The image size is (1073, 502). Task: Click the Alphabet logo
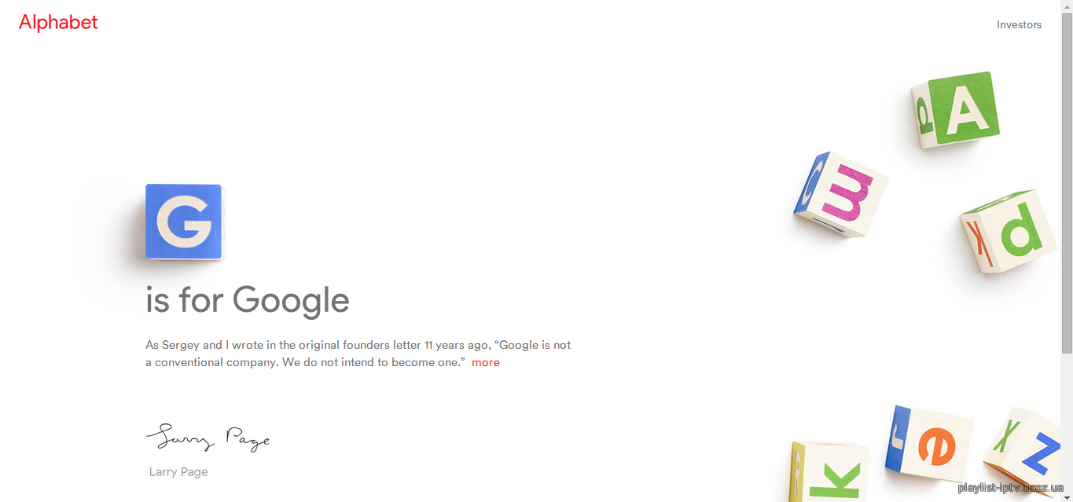(x=58, y=23)
